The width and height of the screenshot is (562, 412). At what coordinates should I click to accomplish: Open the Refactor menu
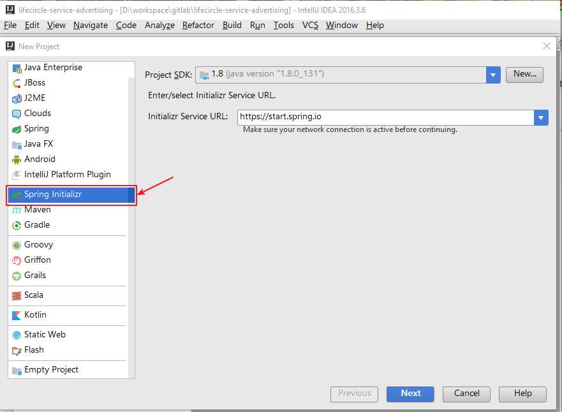tap(198, 26)
